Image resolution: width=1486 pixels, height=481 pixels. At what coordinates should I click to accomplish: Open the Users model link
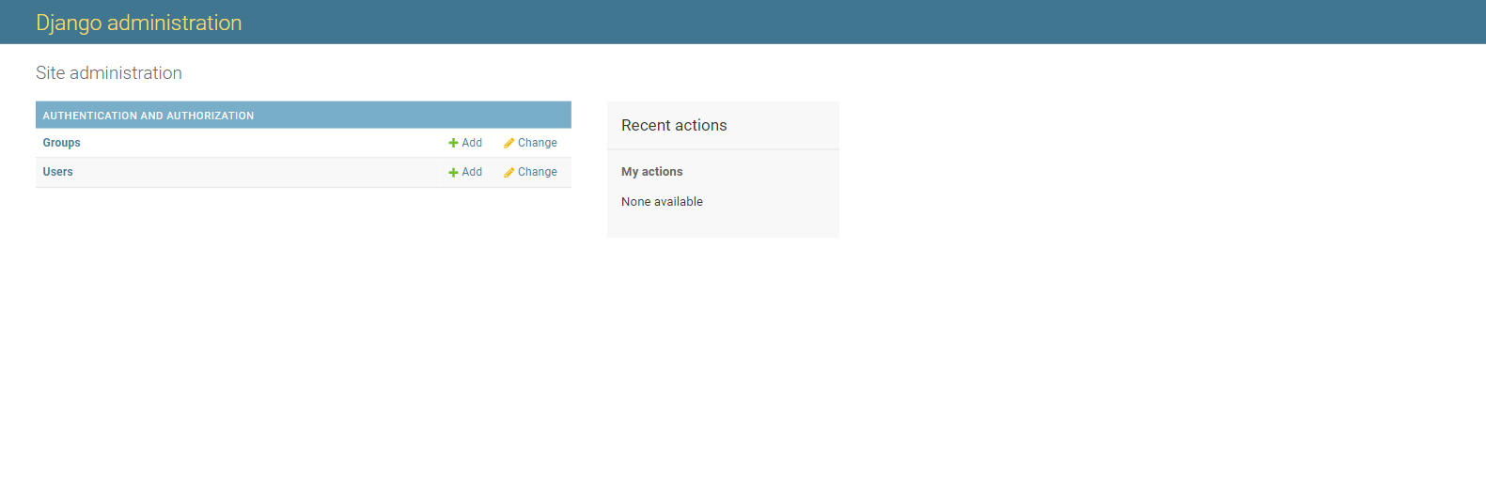[57, 172]
